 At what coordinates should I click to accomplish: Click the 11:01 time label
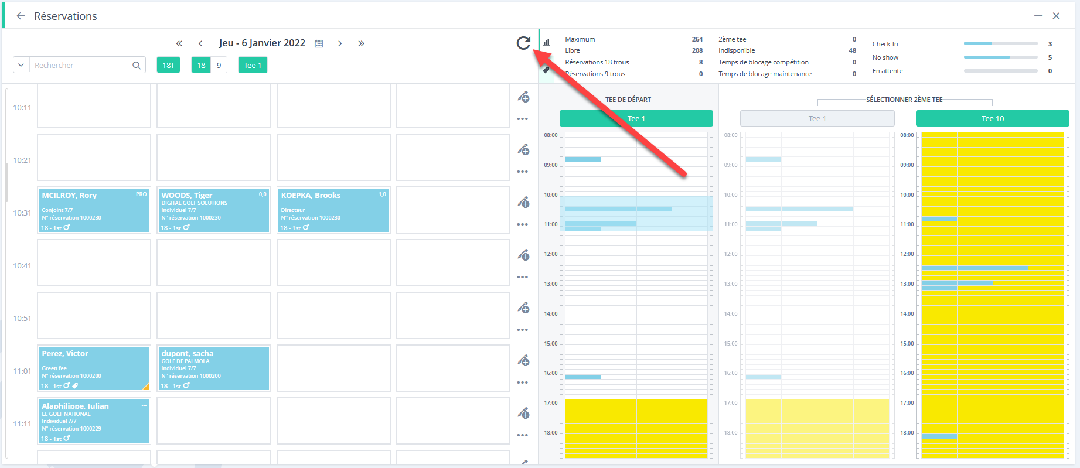click(x=22, y=371)
